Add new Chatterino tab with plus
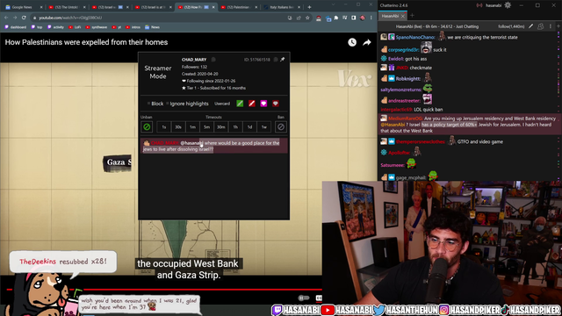The width and height of the screenshot is (562, 316). pos(412,16)
